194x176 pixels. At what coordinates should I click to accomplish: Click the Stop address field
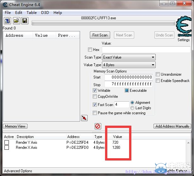click(x=128, y=84)
